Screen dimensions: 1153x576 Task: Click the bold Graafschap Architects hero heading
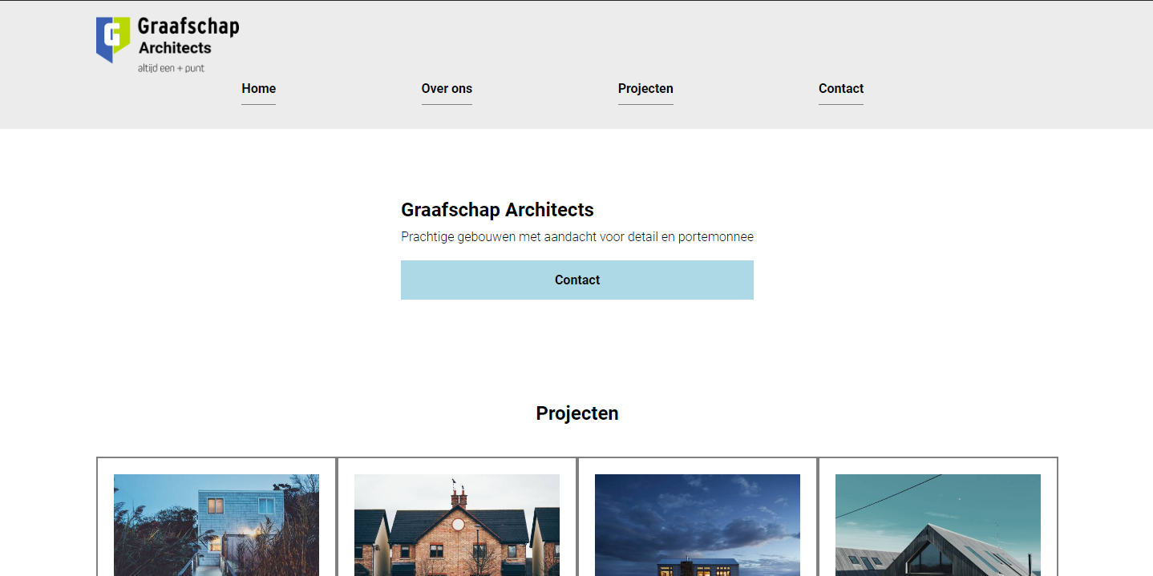497,210
